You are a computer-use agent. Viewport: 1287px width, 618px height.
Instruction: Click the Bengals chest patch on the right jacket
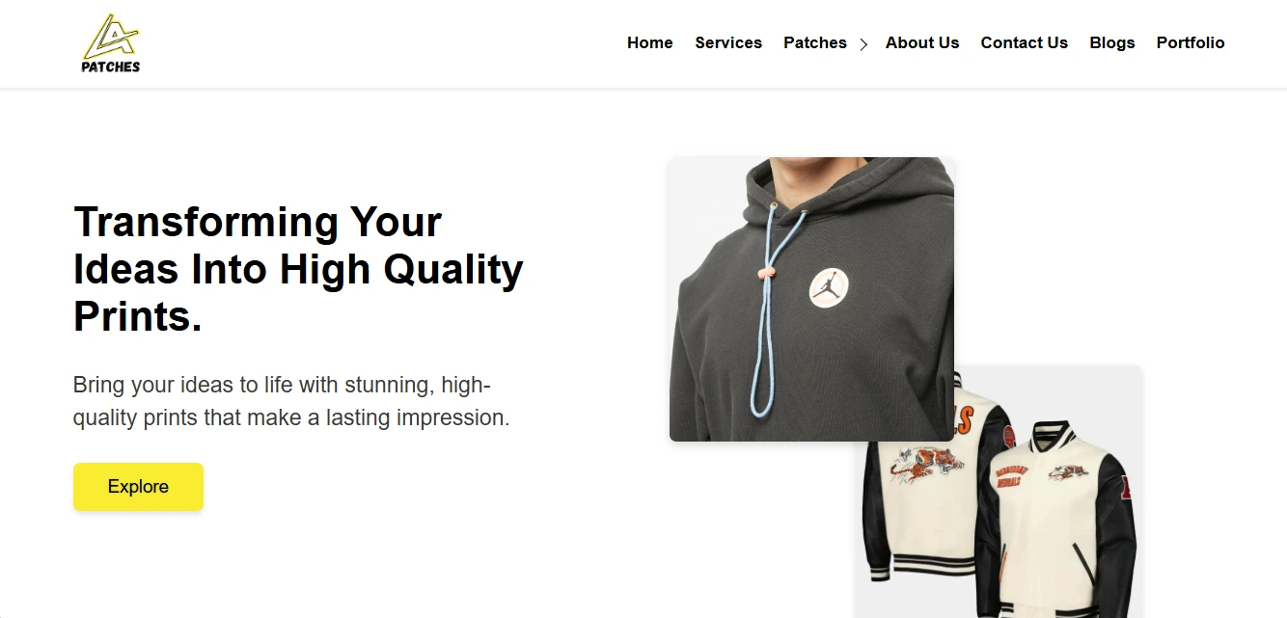pyautogui.click(x=1011, y=475)
